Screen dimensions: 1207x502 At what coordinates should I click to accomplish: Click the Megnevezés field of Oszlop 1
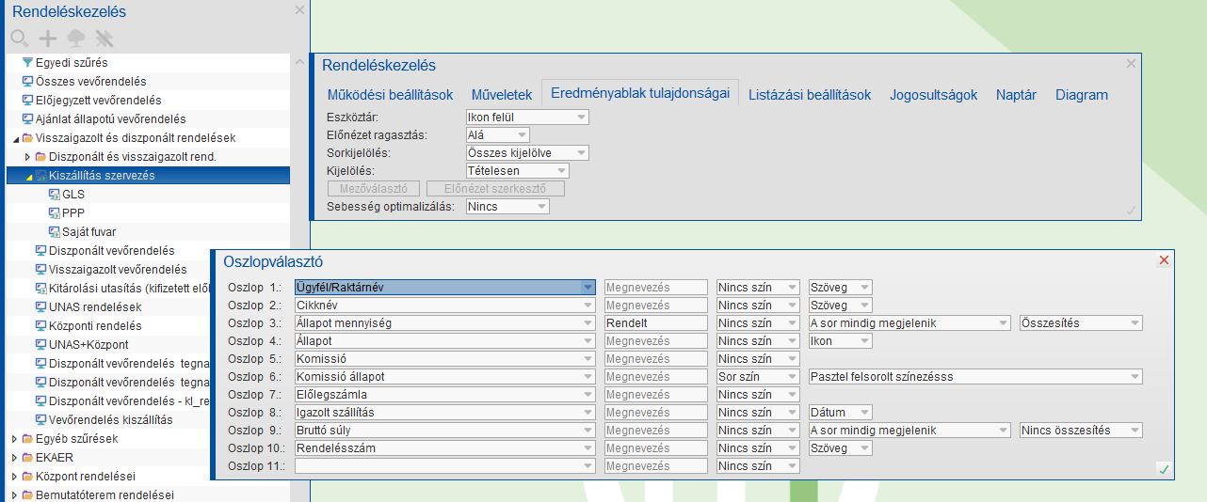pos(655,288)
